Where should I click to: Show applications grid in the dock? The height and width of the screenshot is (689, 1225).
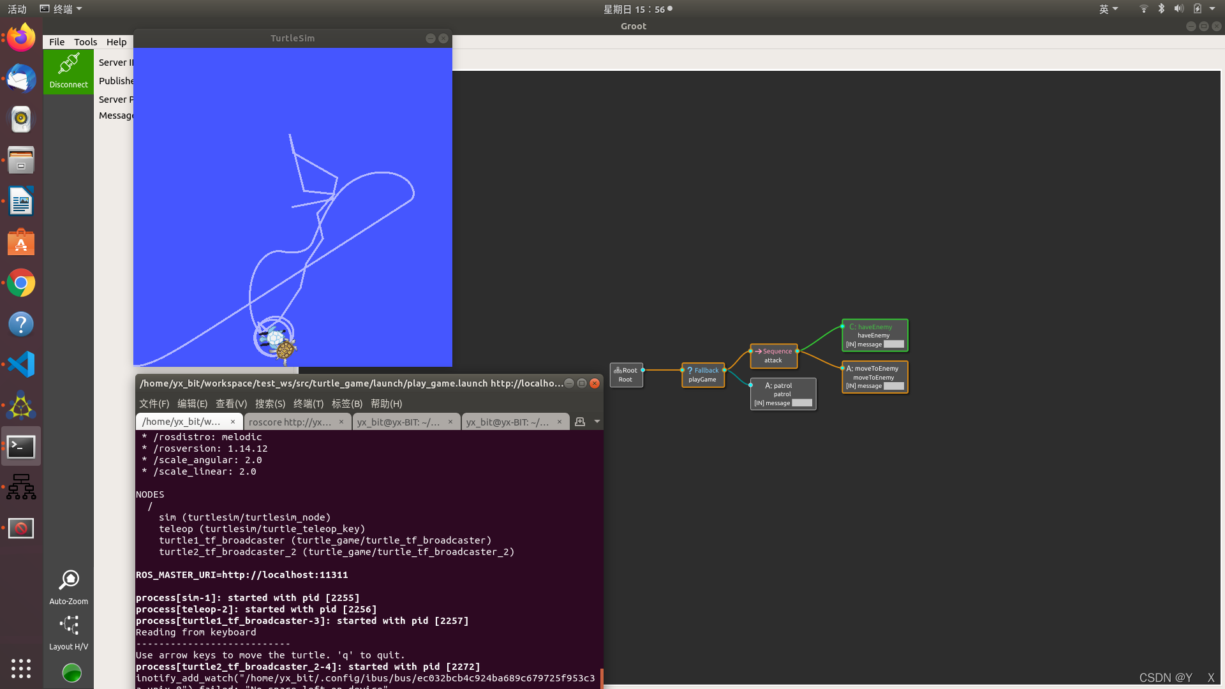click(x=21, y=668)
